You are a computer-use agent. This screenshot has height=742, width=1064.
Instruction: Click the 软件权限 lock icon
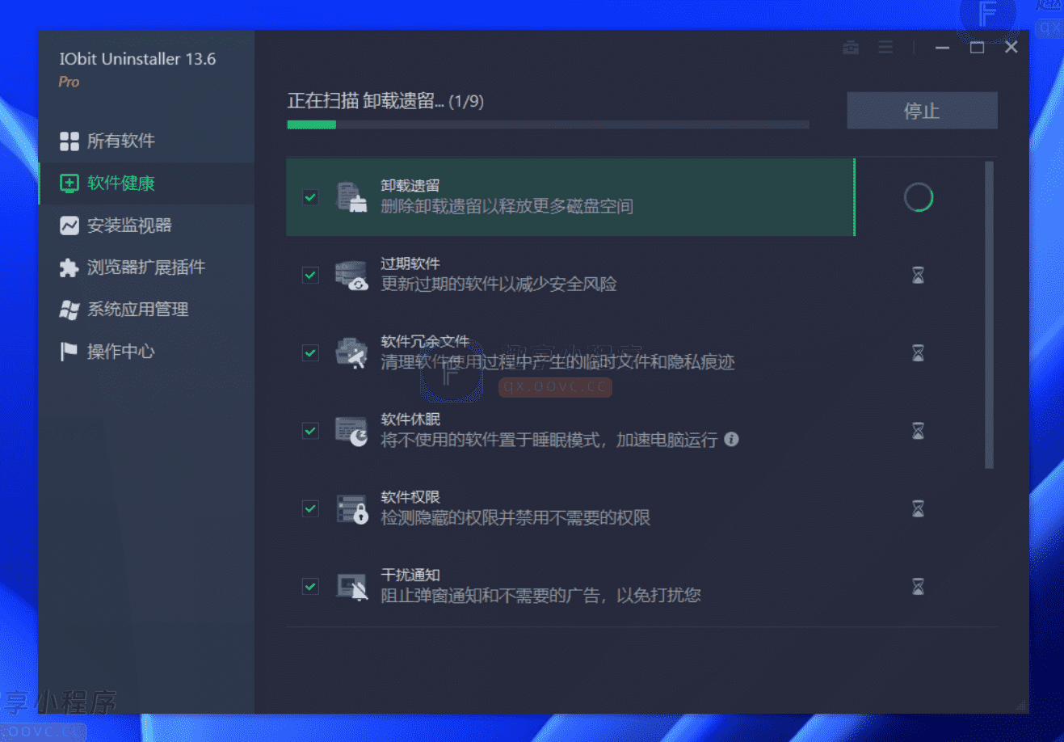(351, 508)
